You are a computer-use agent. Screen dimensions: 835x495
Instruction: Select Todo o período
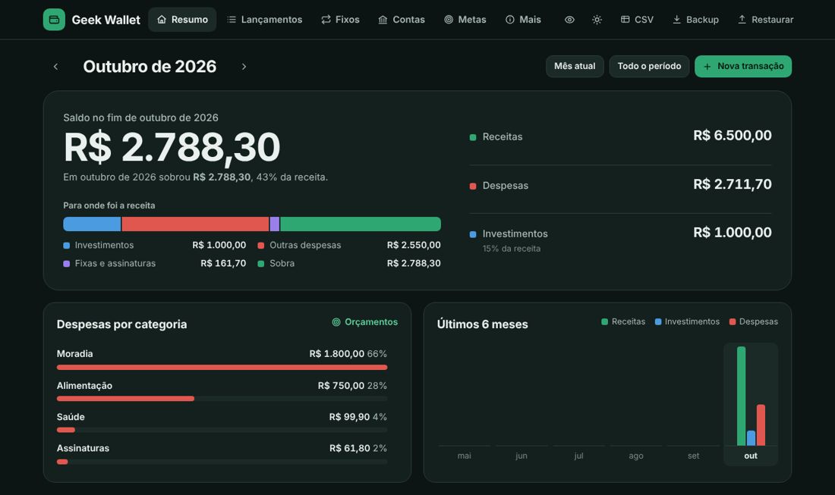649,67
